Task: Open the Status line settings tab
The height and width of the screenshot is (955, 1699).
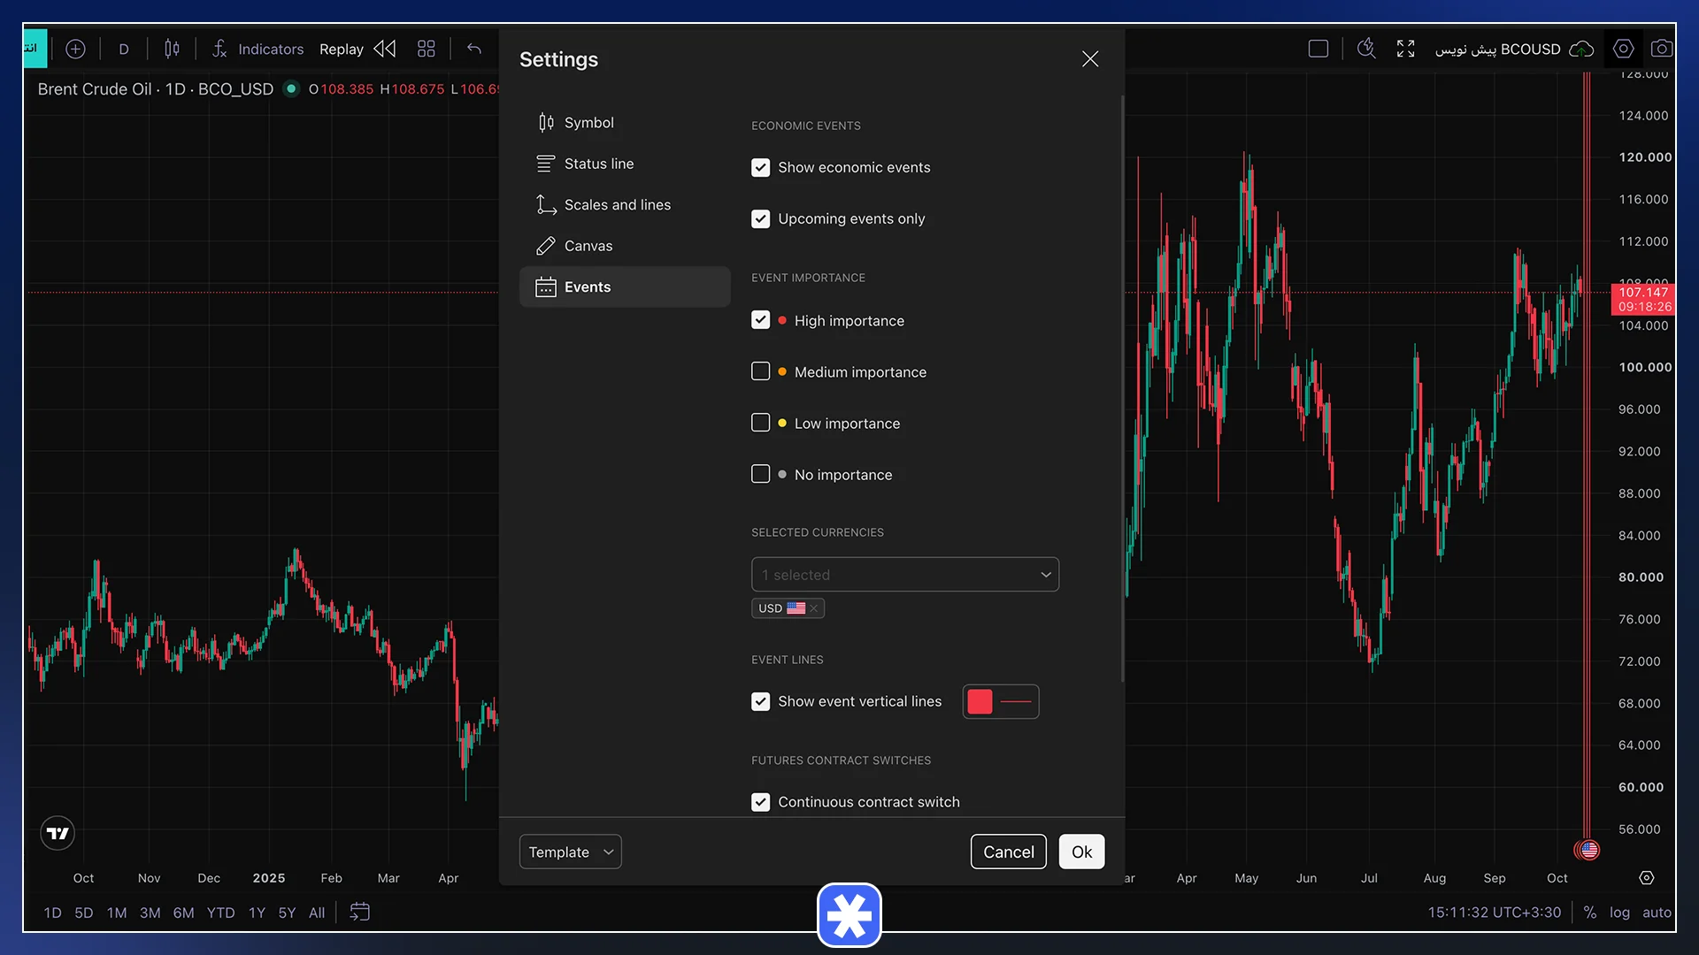Action: coord(625,164)
